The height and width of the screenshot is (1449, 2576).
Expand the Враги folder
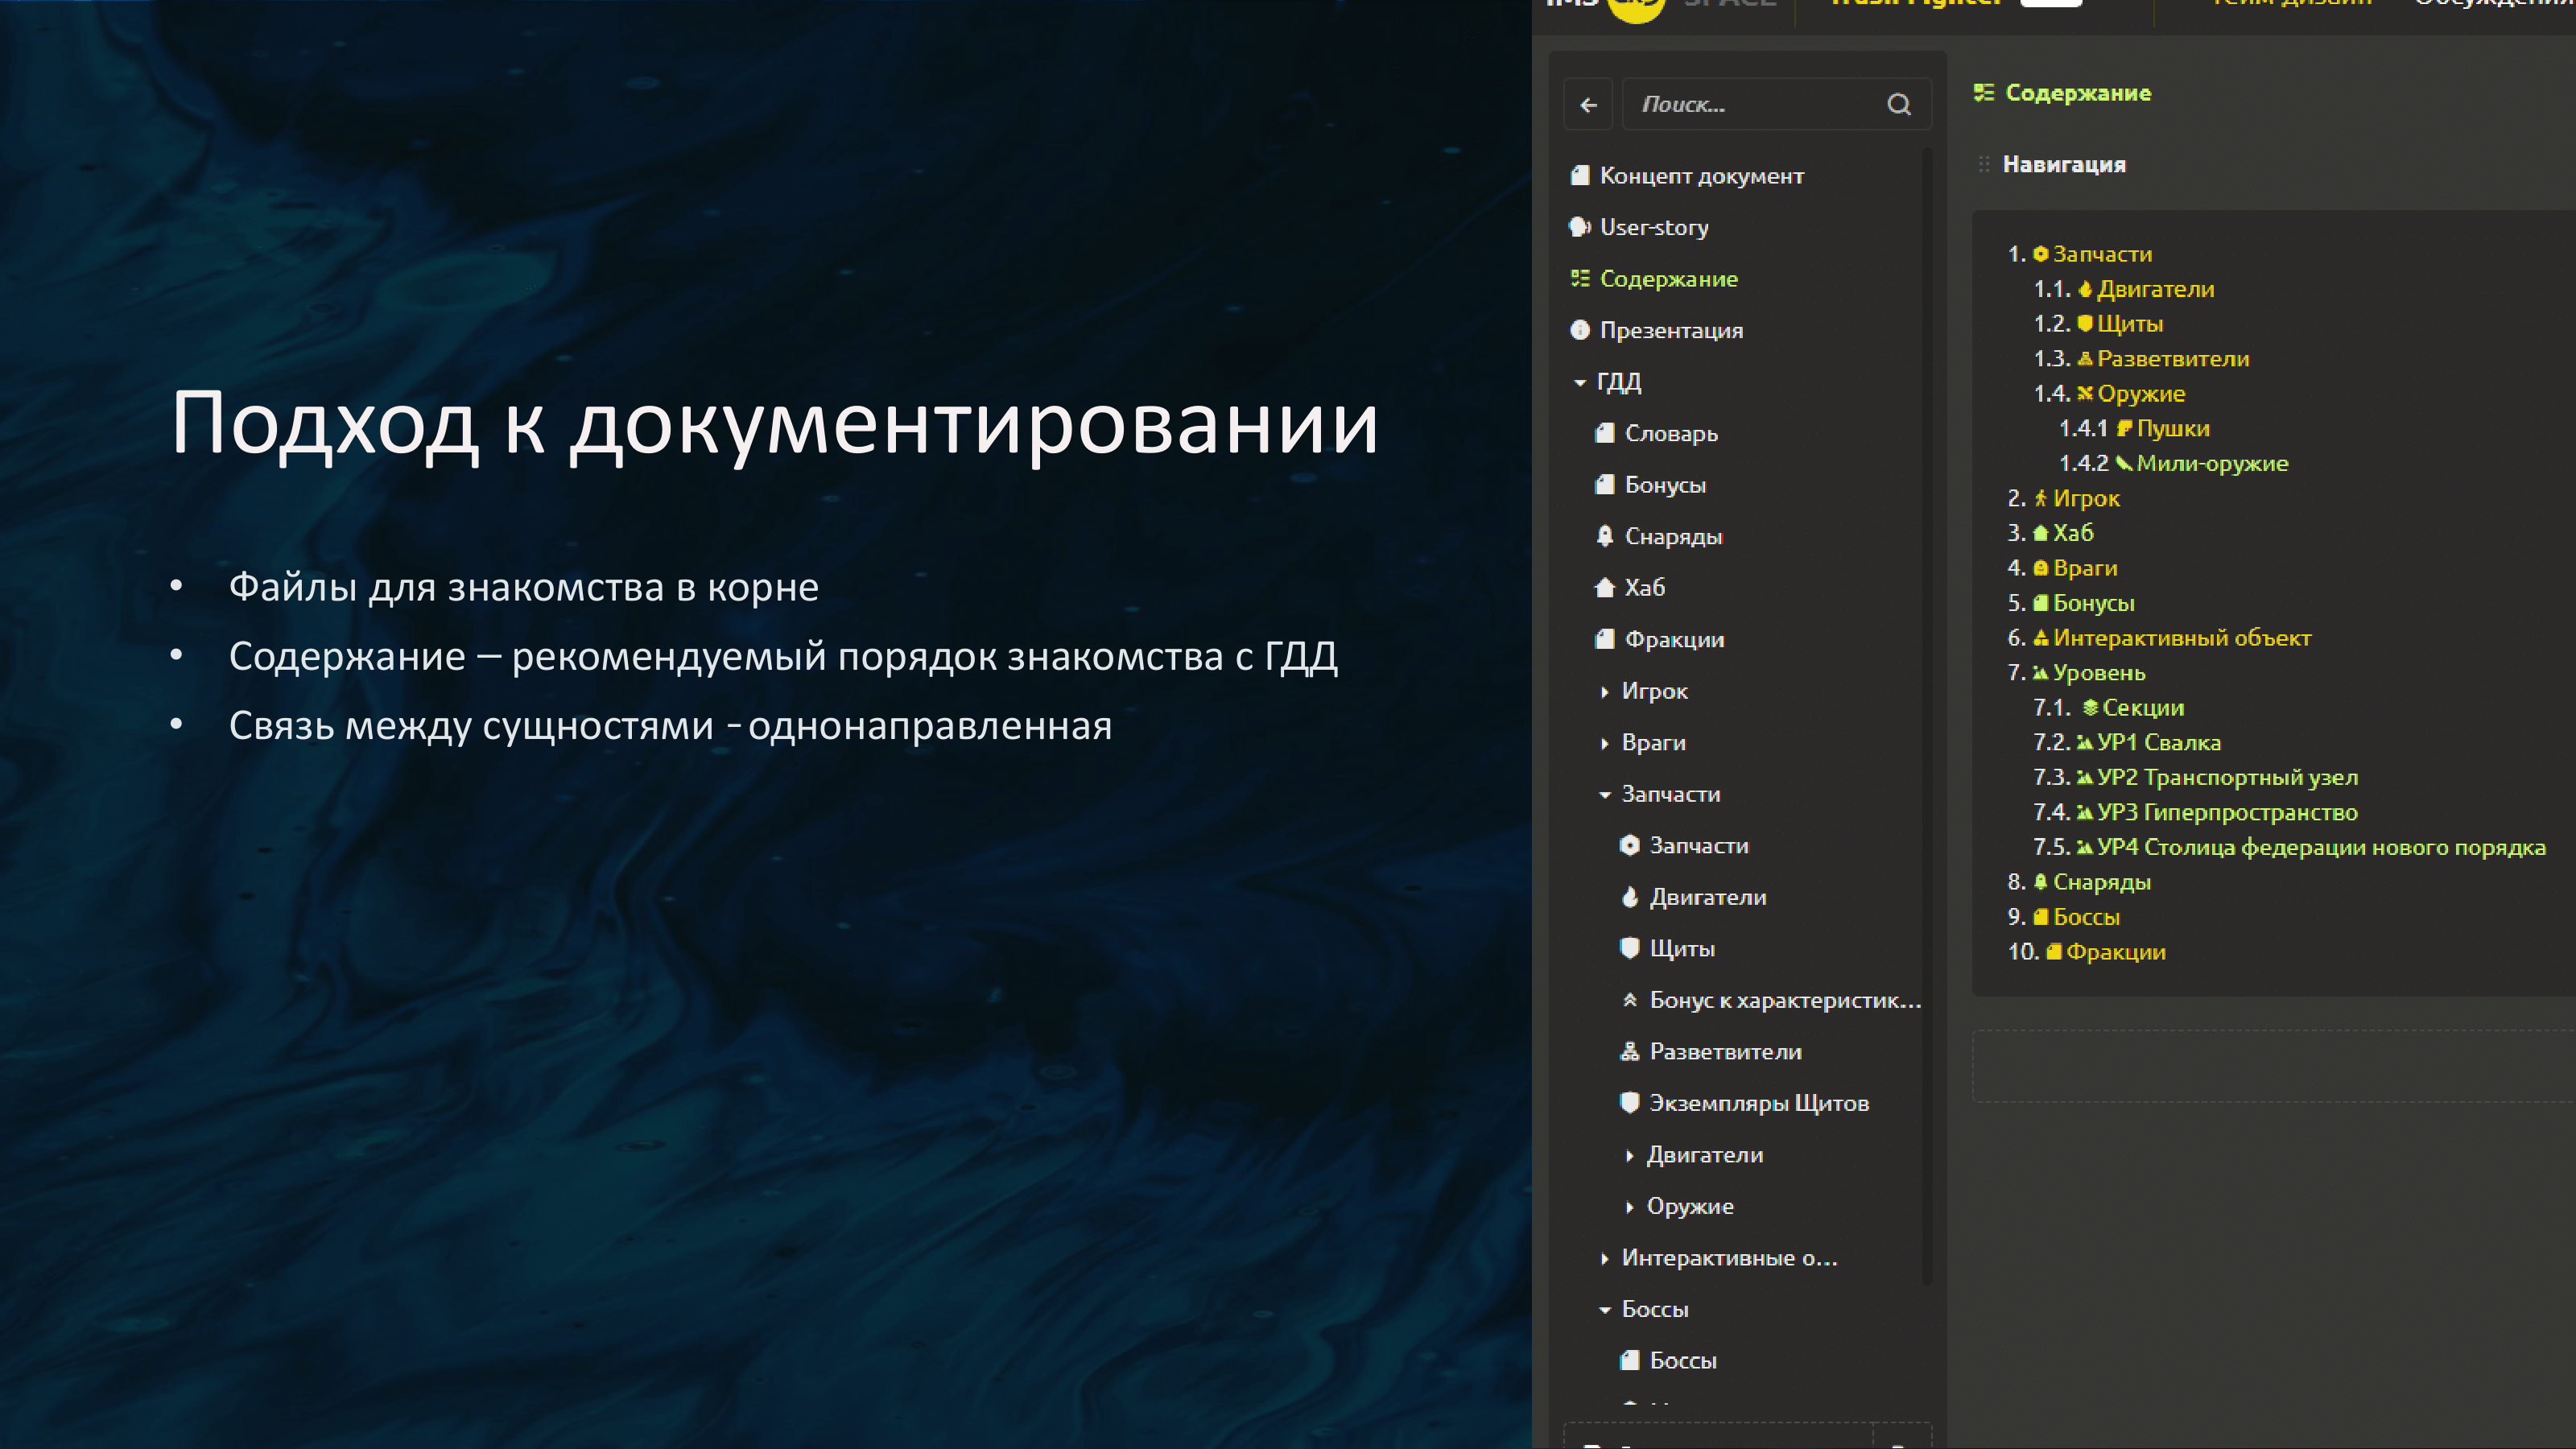click(x=1604, y=743)
